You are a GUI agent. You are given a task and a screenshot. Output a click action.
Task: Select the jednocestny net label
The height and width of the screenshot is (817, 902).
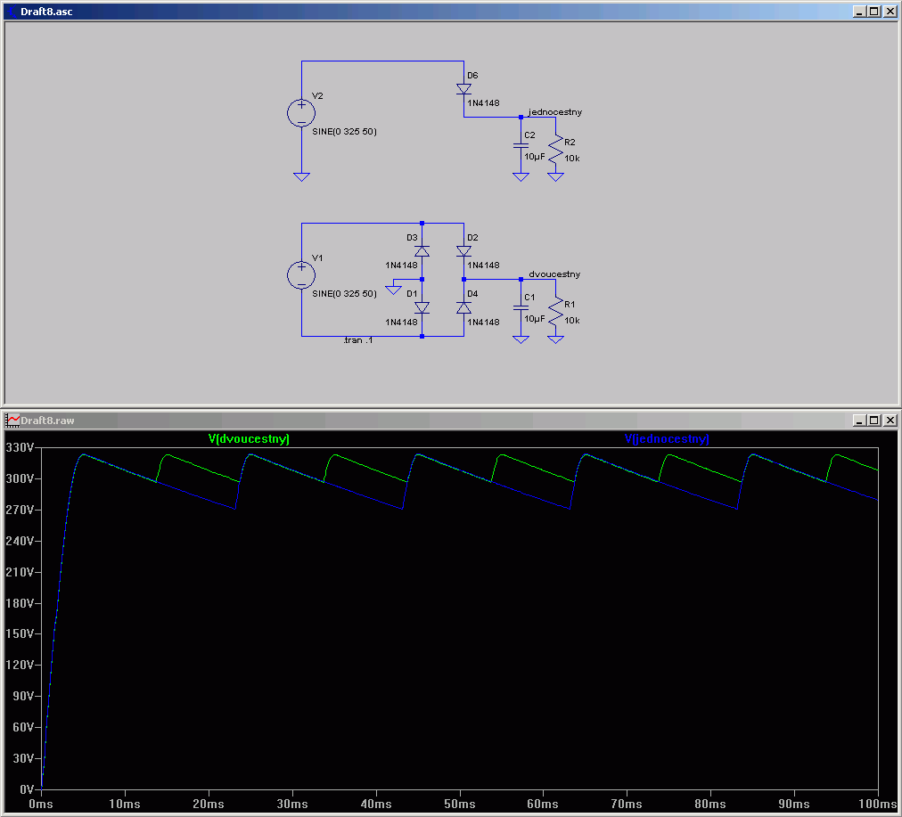(x=554, y=112)
